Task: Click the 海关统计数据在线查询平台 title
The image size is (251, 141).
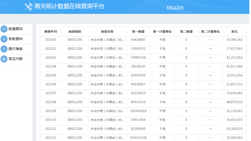Action: [x=69, y=6]
